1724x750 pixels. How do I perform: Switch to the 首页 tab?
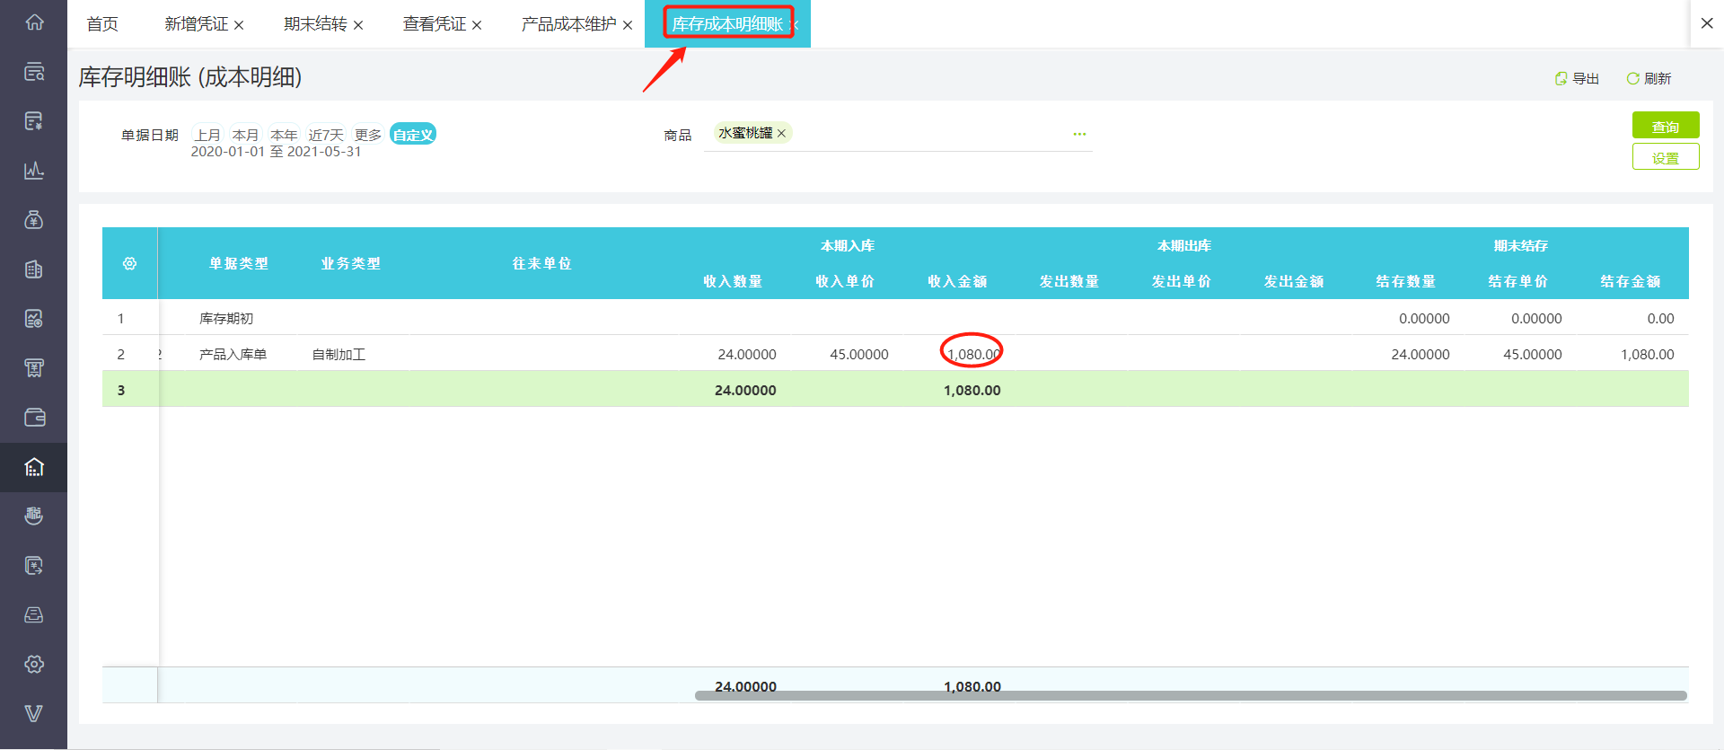pos(102,24)
